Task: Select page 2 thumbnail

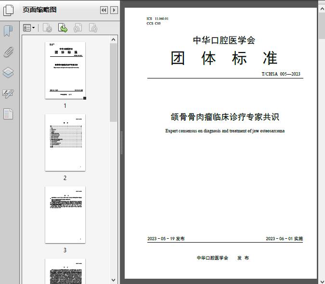Action: [x=65, y=142]
